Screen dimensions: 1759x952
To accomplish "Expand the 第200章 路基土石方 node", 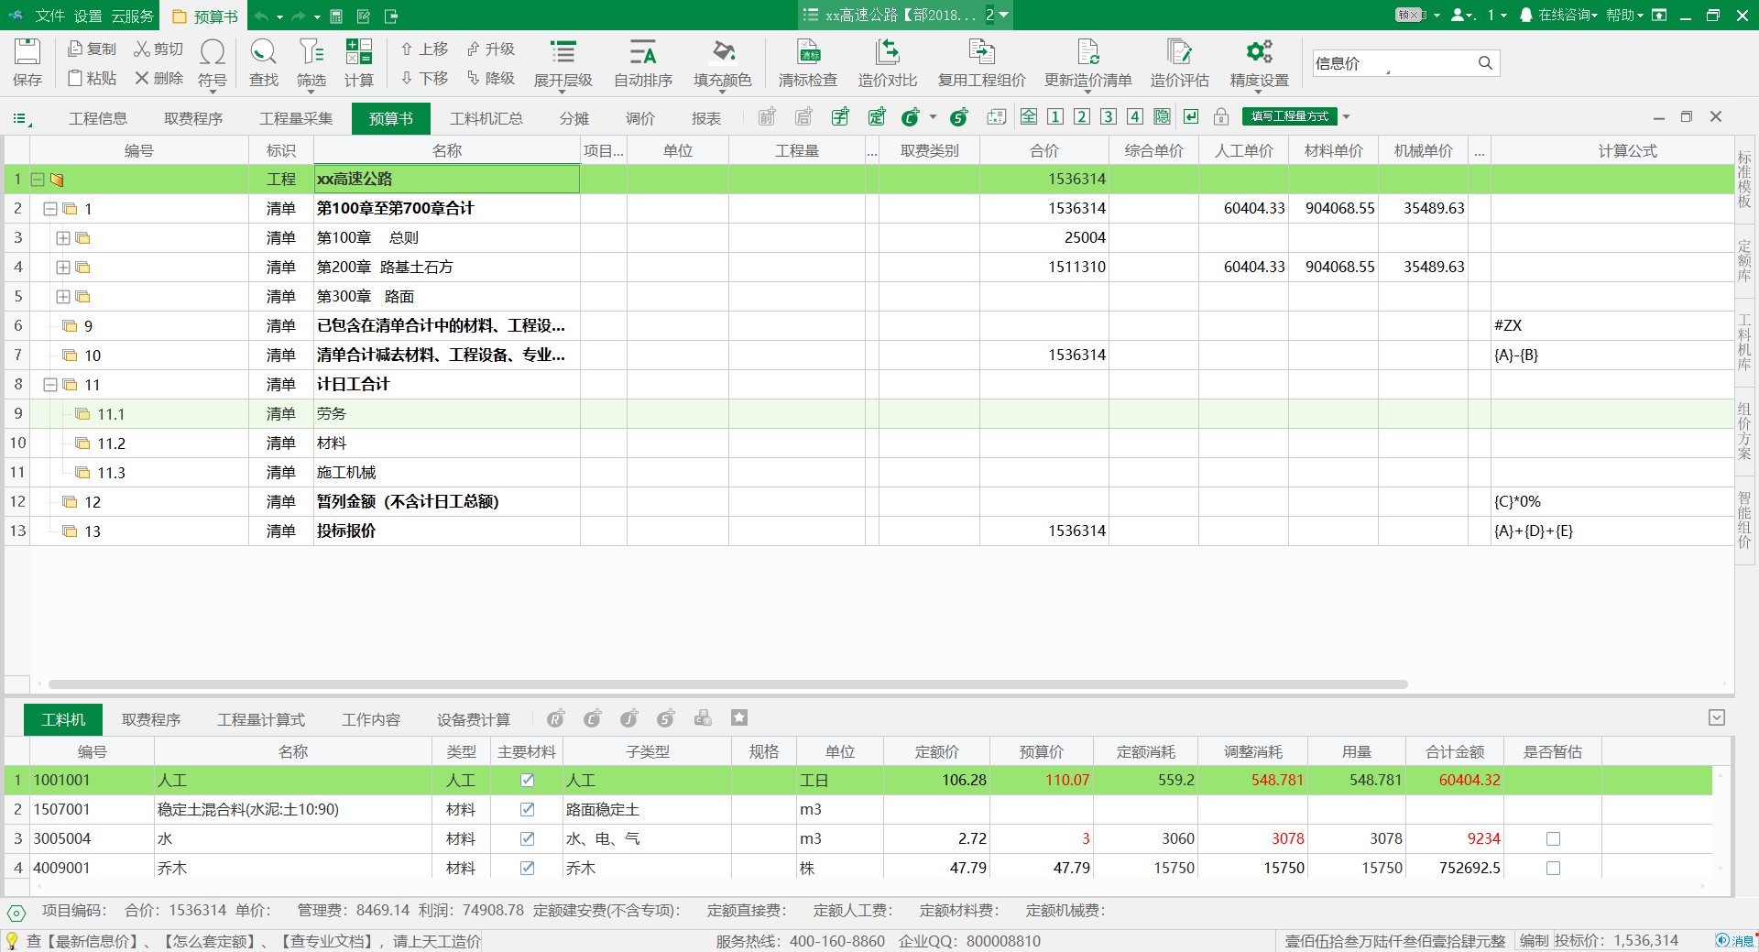I will coord(63,268).
